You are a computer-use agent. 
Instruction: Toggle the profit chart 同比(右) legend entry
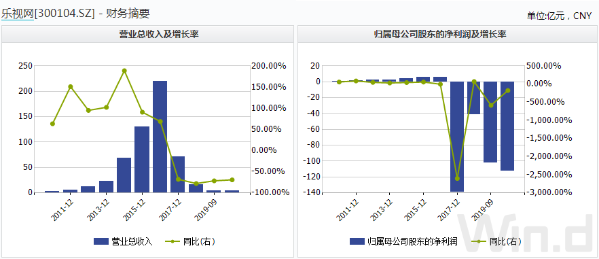pyautogui.click(x=496, y=241)
